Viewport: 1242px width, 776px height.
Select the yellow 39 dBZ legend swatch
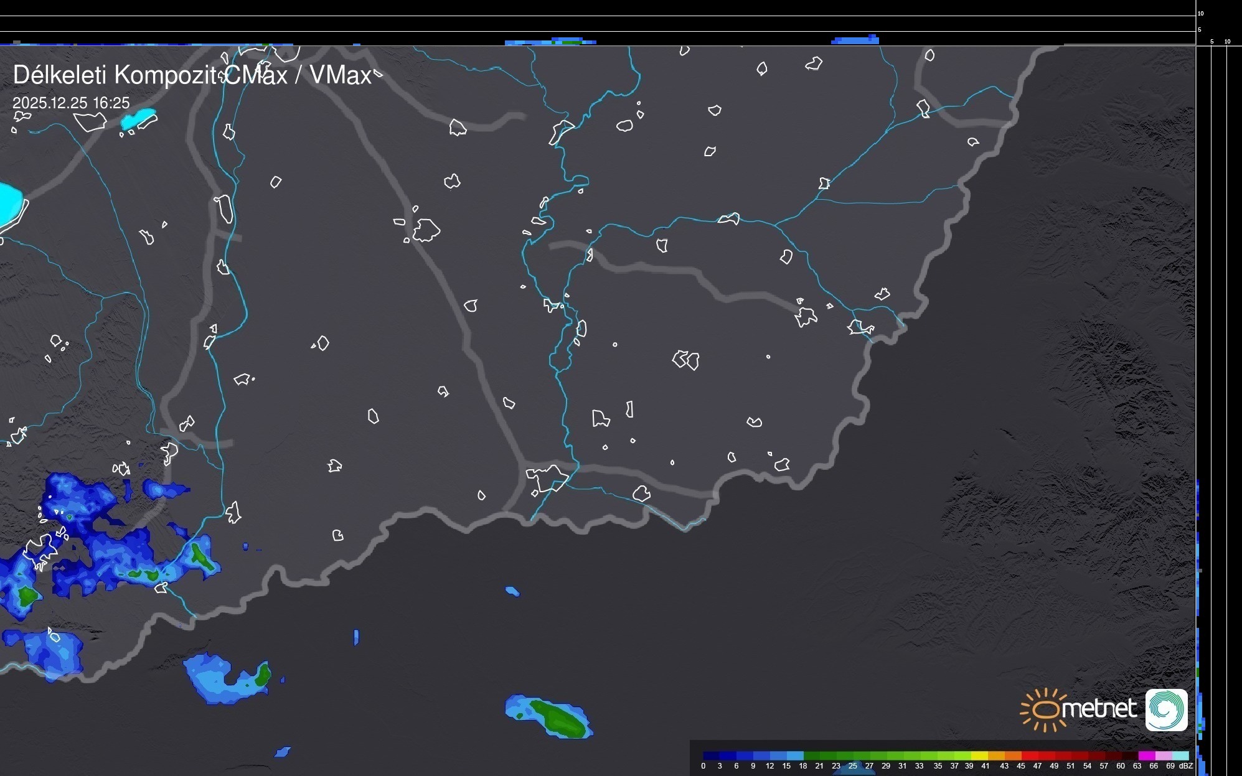(980, 755)
